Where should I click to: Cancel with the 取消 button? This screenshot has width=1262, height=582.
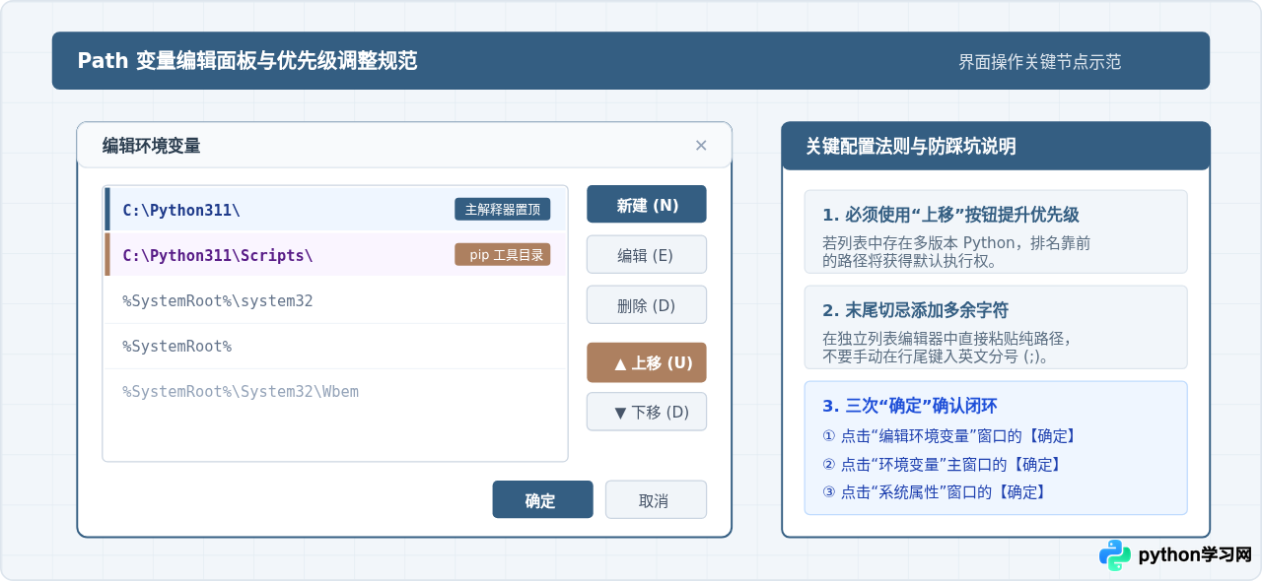[x=656, y=499]
